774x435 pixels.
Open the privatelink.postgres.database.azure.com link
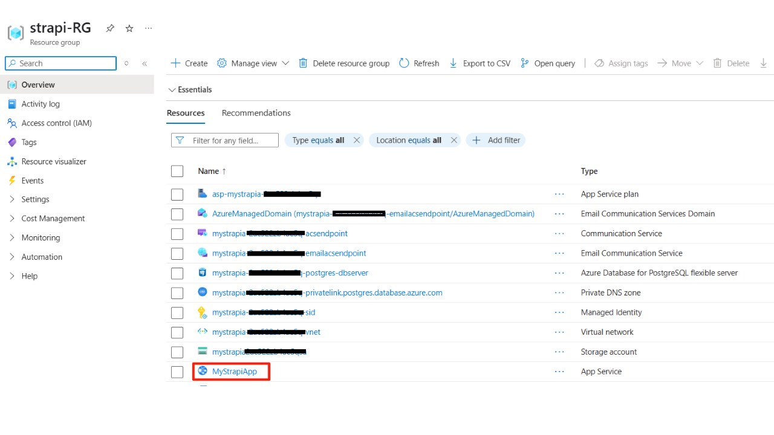(x=327, y=293)
